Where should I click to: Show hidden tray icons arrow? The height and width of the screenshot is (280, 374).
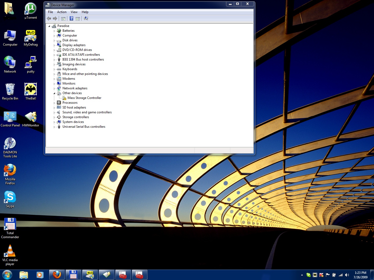coord(302,275)
